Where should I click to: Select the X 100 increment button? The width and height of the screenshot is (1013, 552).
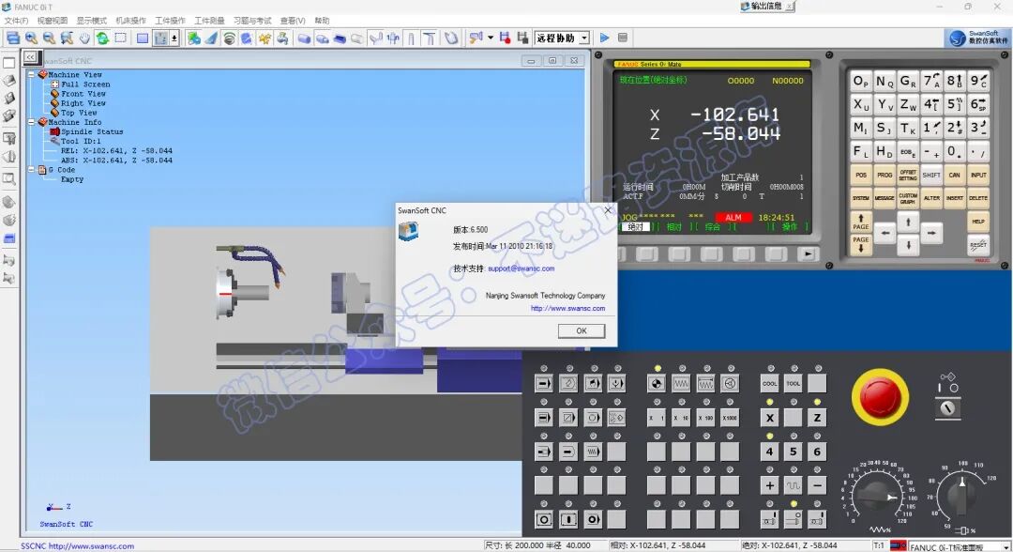(705, 418)
